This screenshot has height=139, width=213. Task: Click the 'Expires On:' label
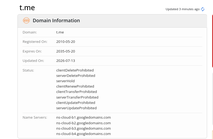pyautogui.click(x=32, y=51)
